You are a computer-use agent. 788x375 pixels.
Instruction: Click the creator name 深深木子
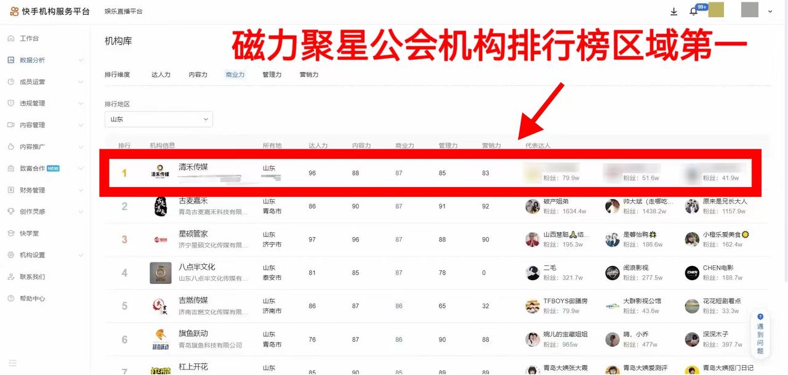click(x=716, y=334)
